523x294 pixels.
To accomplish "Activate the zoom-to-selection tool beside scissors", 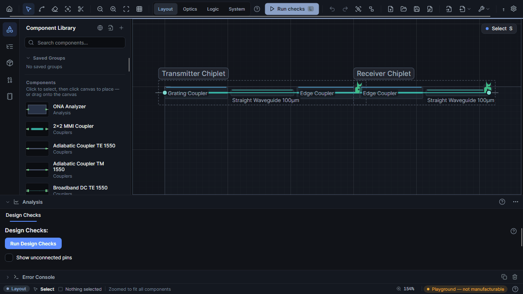I will click(68, 9).
